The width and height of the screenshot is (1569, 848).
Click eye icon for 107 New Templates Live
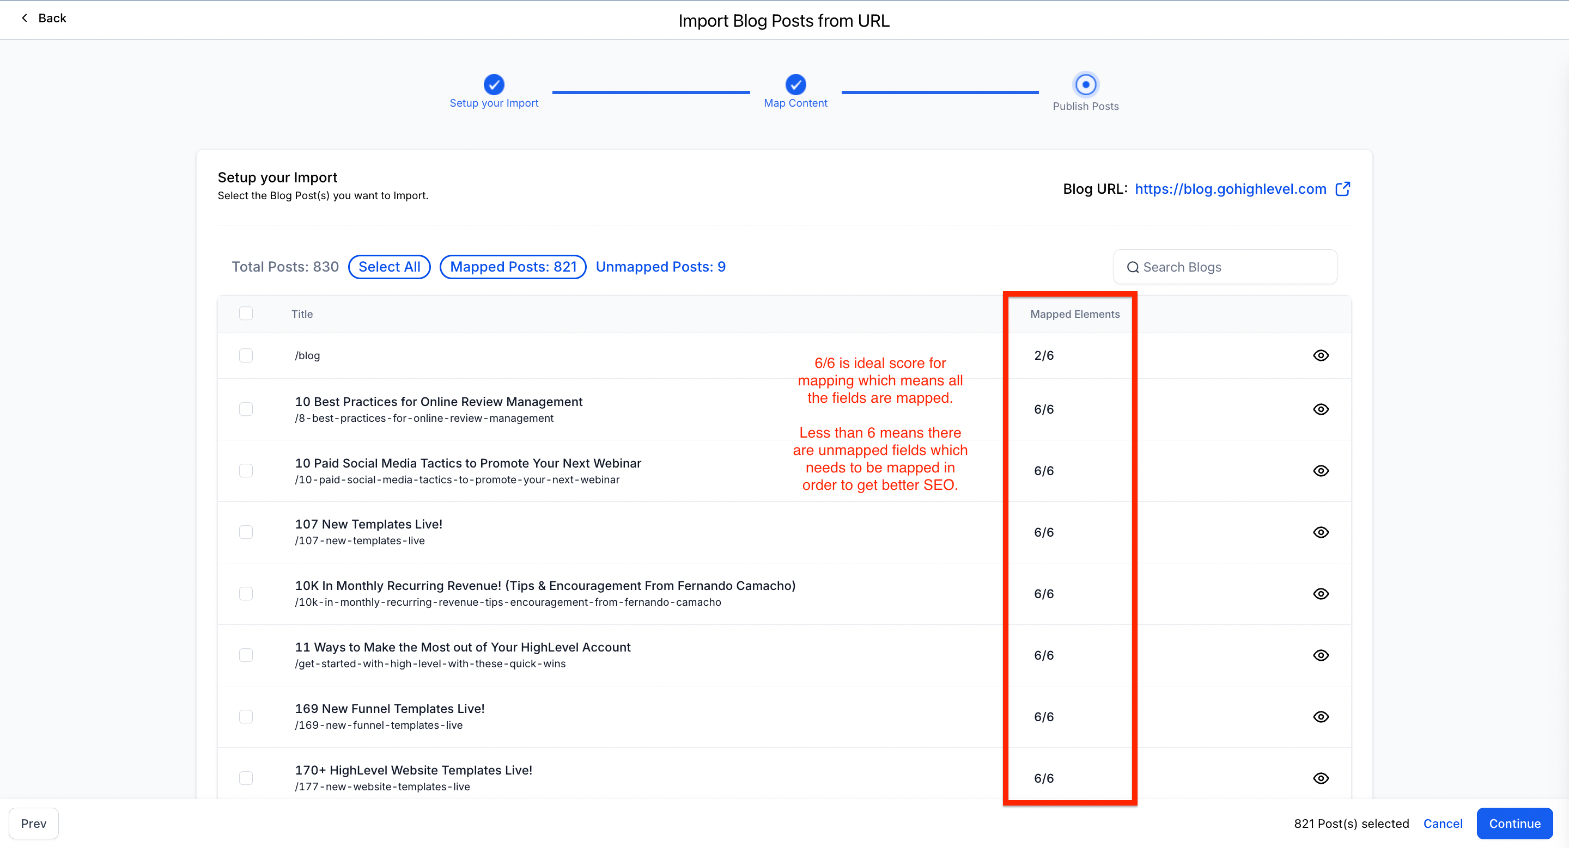click(x=1320, y=532)
